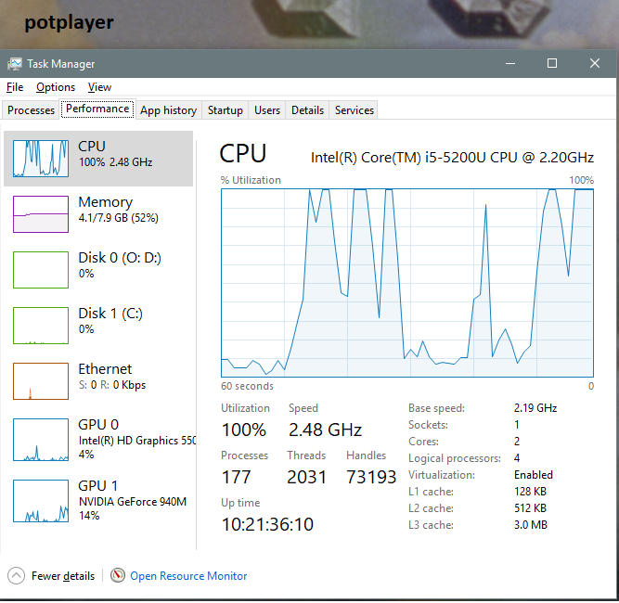Open the View menu
The height and width of the screenshot is (603, 619).
[x=99, y=87]
